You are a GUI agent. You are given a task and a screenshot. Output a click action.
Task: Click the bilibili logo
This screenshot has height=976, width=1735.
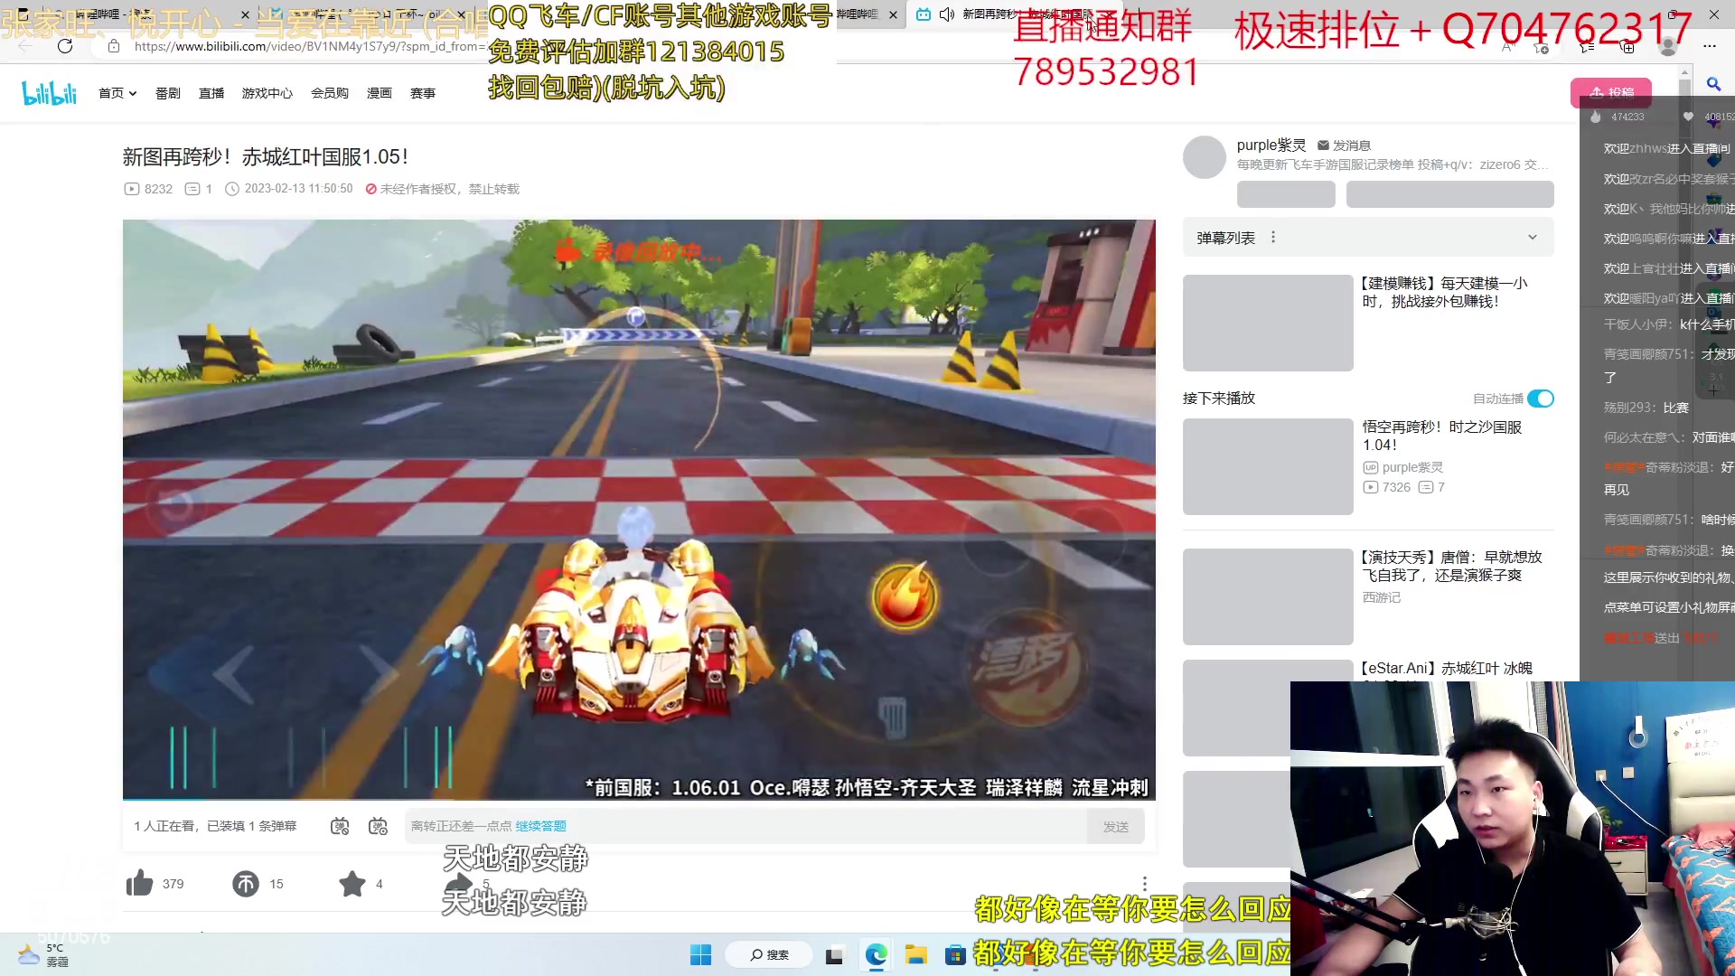[x=49, y=92]
